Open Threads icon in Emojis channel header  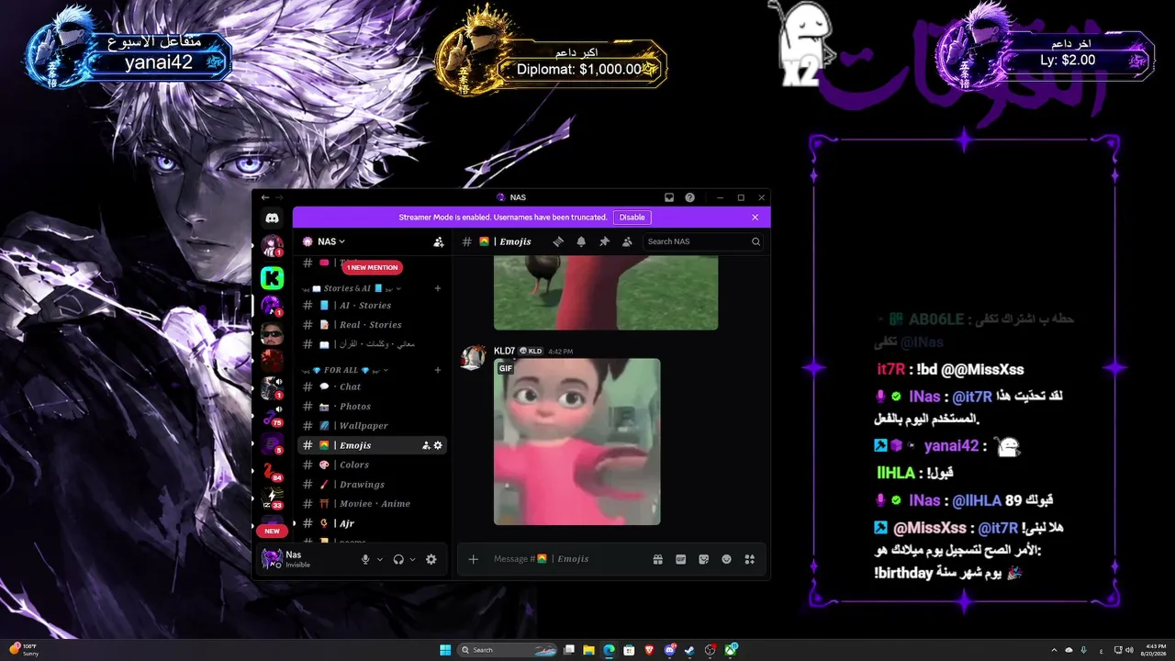click(557, 241)
